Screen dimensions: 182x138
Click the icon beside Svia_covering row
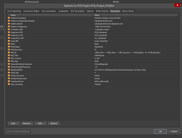(x=9, y=84)
